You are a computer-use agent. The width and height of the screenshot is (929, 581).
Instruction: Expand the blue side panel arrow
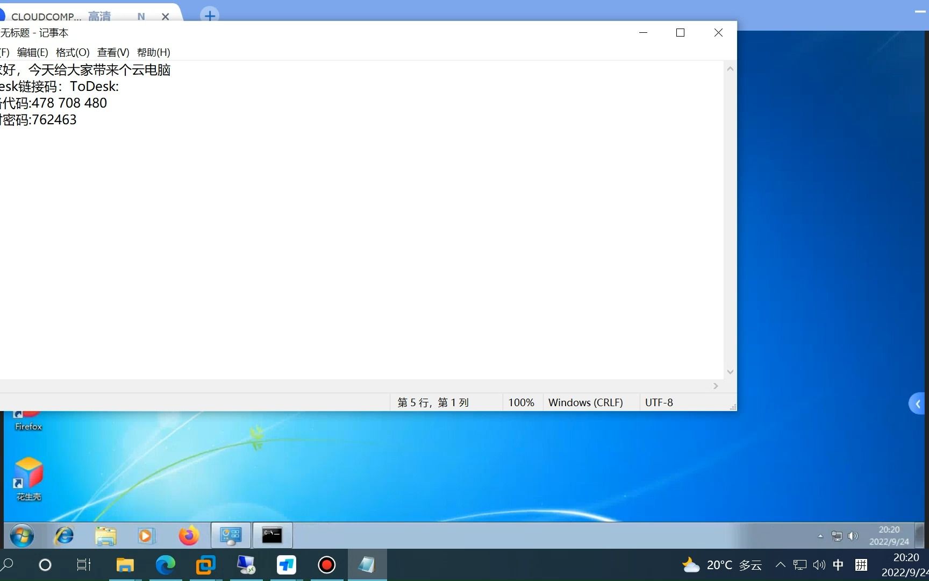[x=918, y=404]
